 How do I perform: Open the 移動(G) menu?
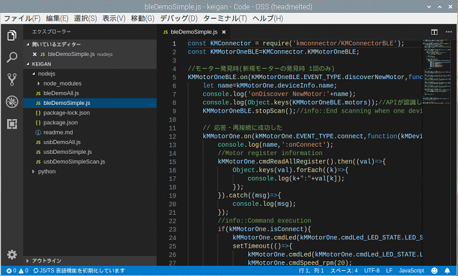coord(142,19)
